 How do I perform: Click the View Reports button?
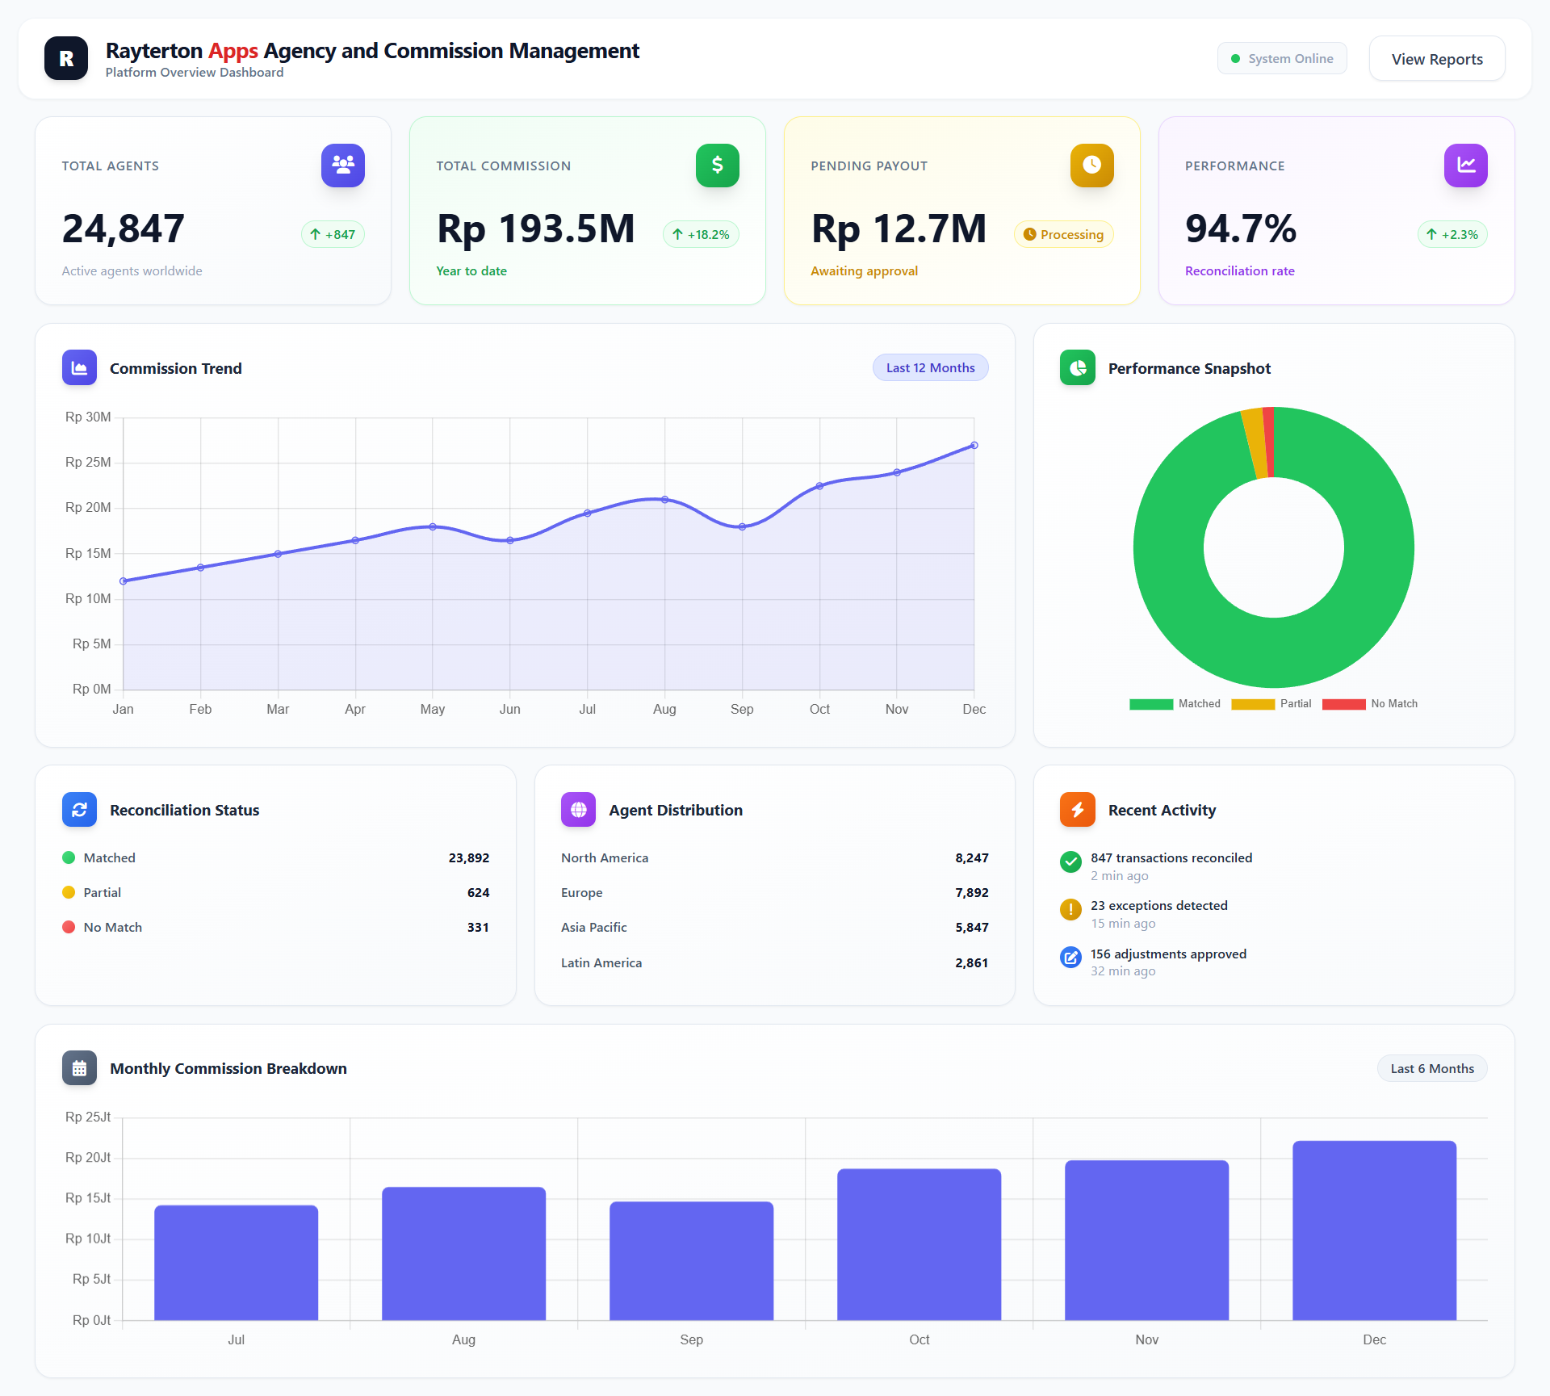point(1436,57)
